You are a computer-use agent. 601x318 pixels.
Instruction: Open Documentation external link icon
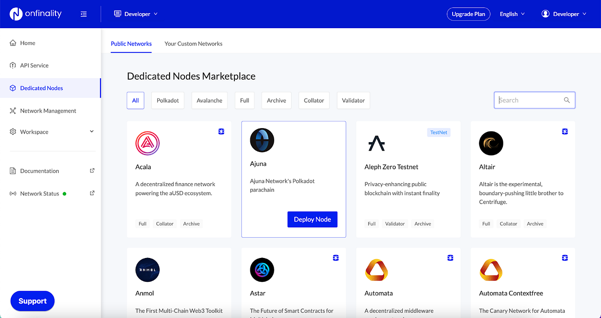[92, 170]
